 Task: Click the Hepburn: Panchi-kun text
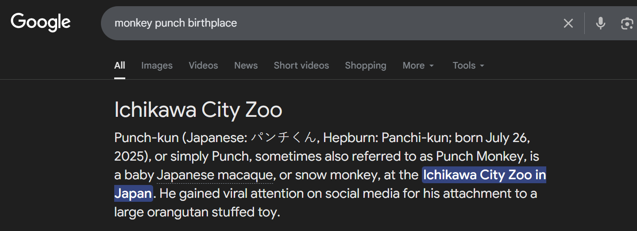384,138
